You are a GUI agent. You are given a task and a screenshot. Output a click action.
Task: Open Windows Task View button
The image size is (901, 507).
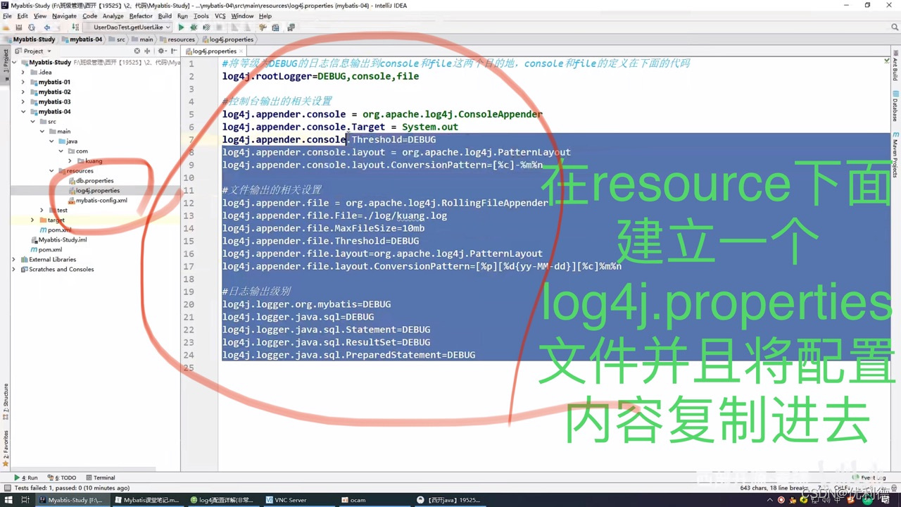click(x=25, y=500)
